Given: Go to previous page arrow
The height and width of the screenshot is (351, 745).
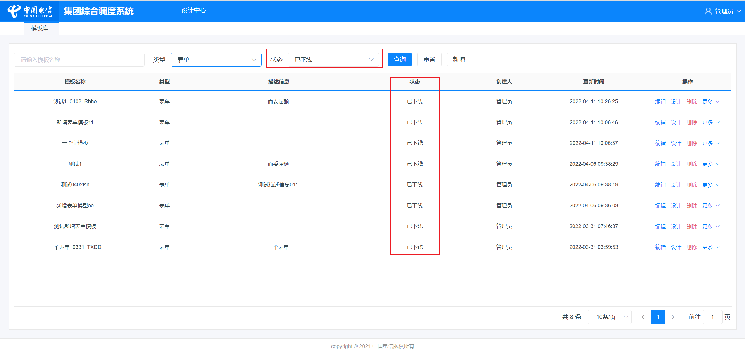Looking at the screenshot, I should coord(643,317).
